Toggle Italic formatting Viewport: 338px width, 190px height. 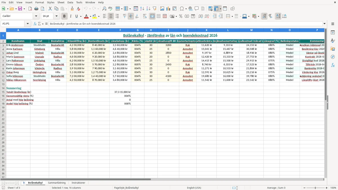coord(71,16)
